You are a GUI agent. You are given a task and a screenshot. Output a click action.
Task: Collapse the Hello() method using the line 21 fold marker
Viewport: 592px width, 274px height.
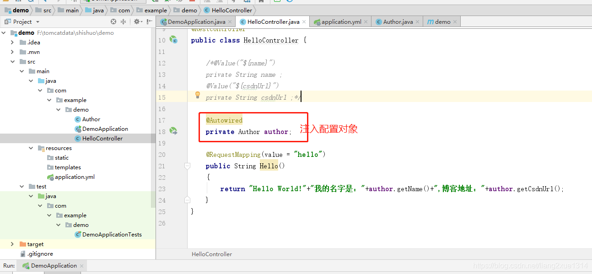pos(187,166)
